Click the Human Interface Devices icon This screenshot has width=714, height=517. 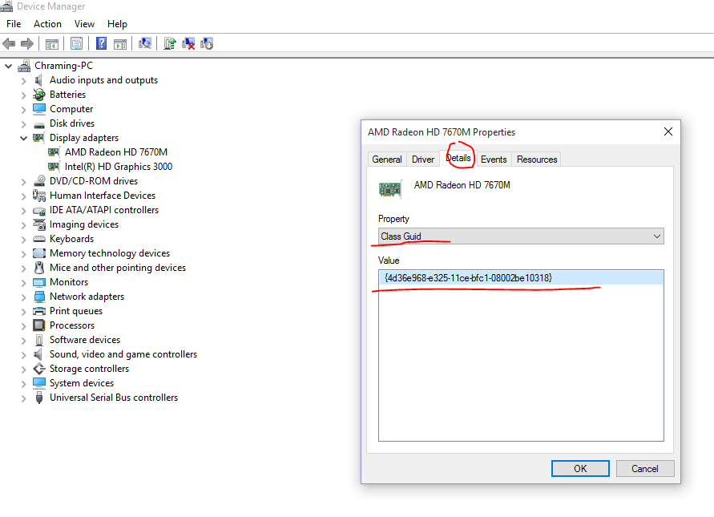pyautogui.click(x=39, y=196)
